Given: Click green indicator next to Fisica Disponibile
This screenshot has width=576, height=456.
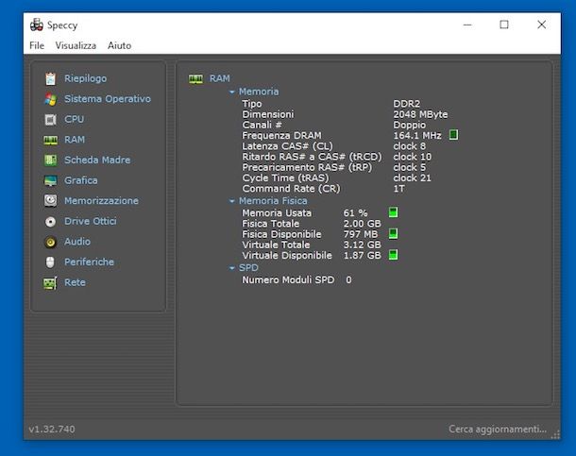Looking at the screenshot, I should [393, 233].
